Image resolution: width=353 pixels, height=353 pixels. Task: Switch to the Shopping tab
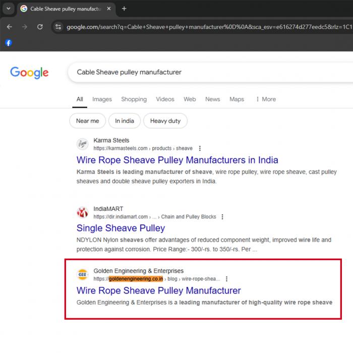[134, 99]
